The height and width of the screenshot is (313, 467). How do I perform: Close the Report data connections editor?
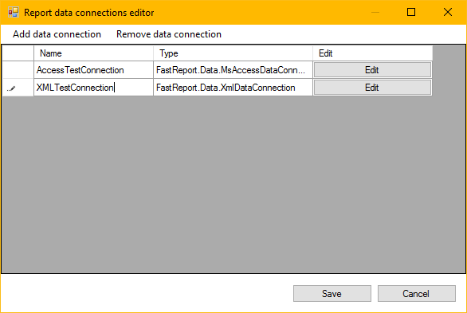(x=448, y=12)
